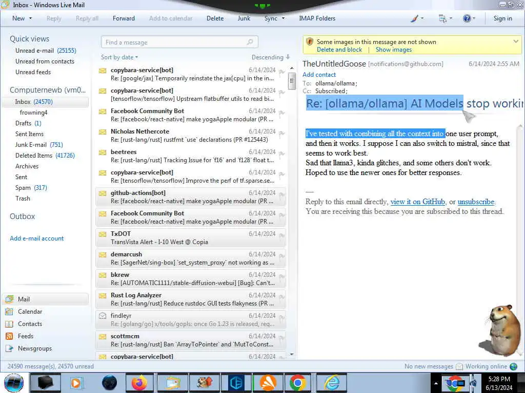Open the Drafts folder
The height and width of the screenshot is (393, 525).
coord(28,123)
